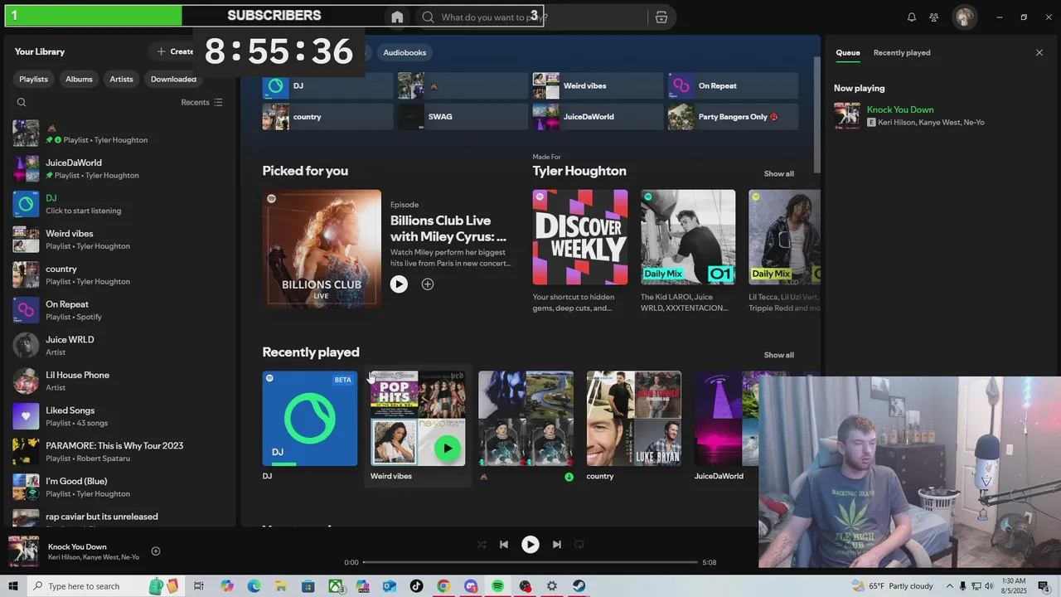Click Show all for Recently played

pos(778,355)
